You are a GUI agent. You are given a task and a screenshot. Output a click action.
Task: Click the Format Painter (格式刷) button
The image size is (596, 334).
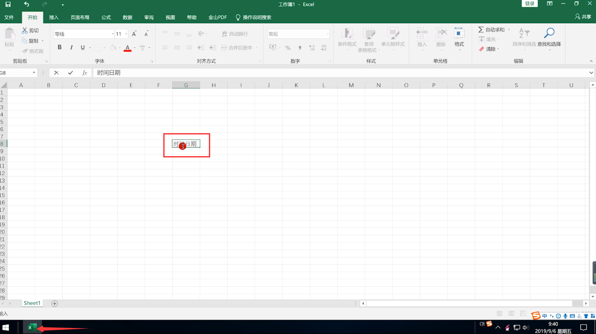coord(33,51)
